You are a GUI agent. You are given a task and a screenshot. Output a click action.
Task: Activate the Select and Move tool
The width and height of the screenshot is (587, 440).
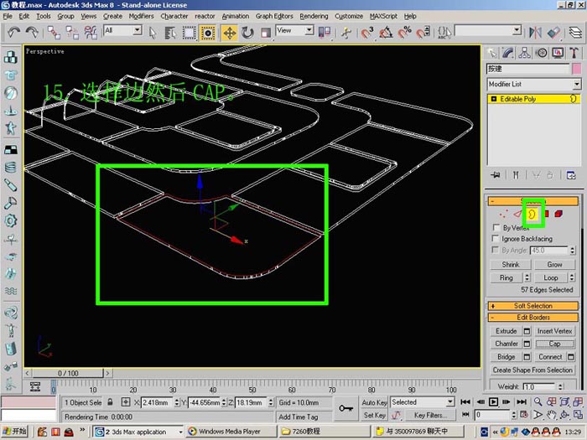229,33
